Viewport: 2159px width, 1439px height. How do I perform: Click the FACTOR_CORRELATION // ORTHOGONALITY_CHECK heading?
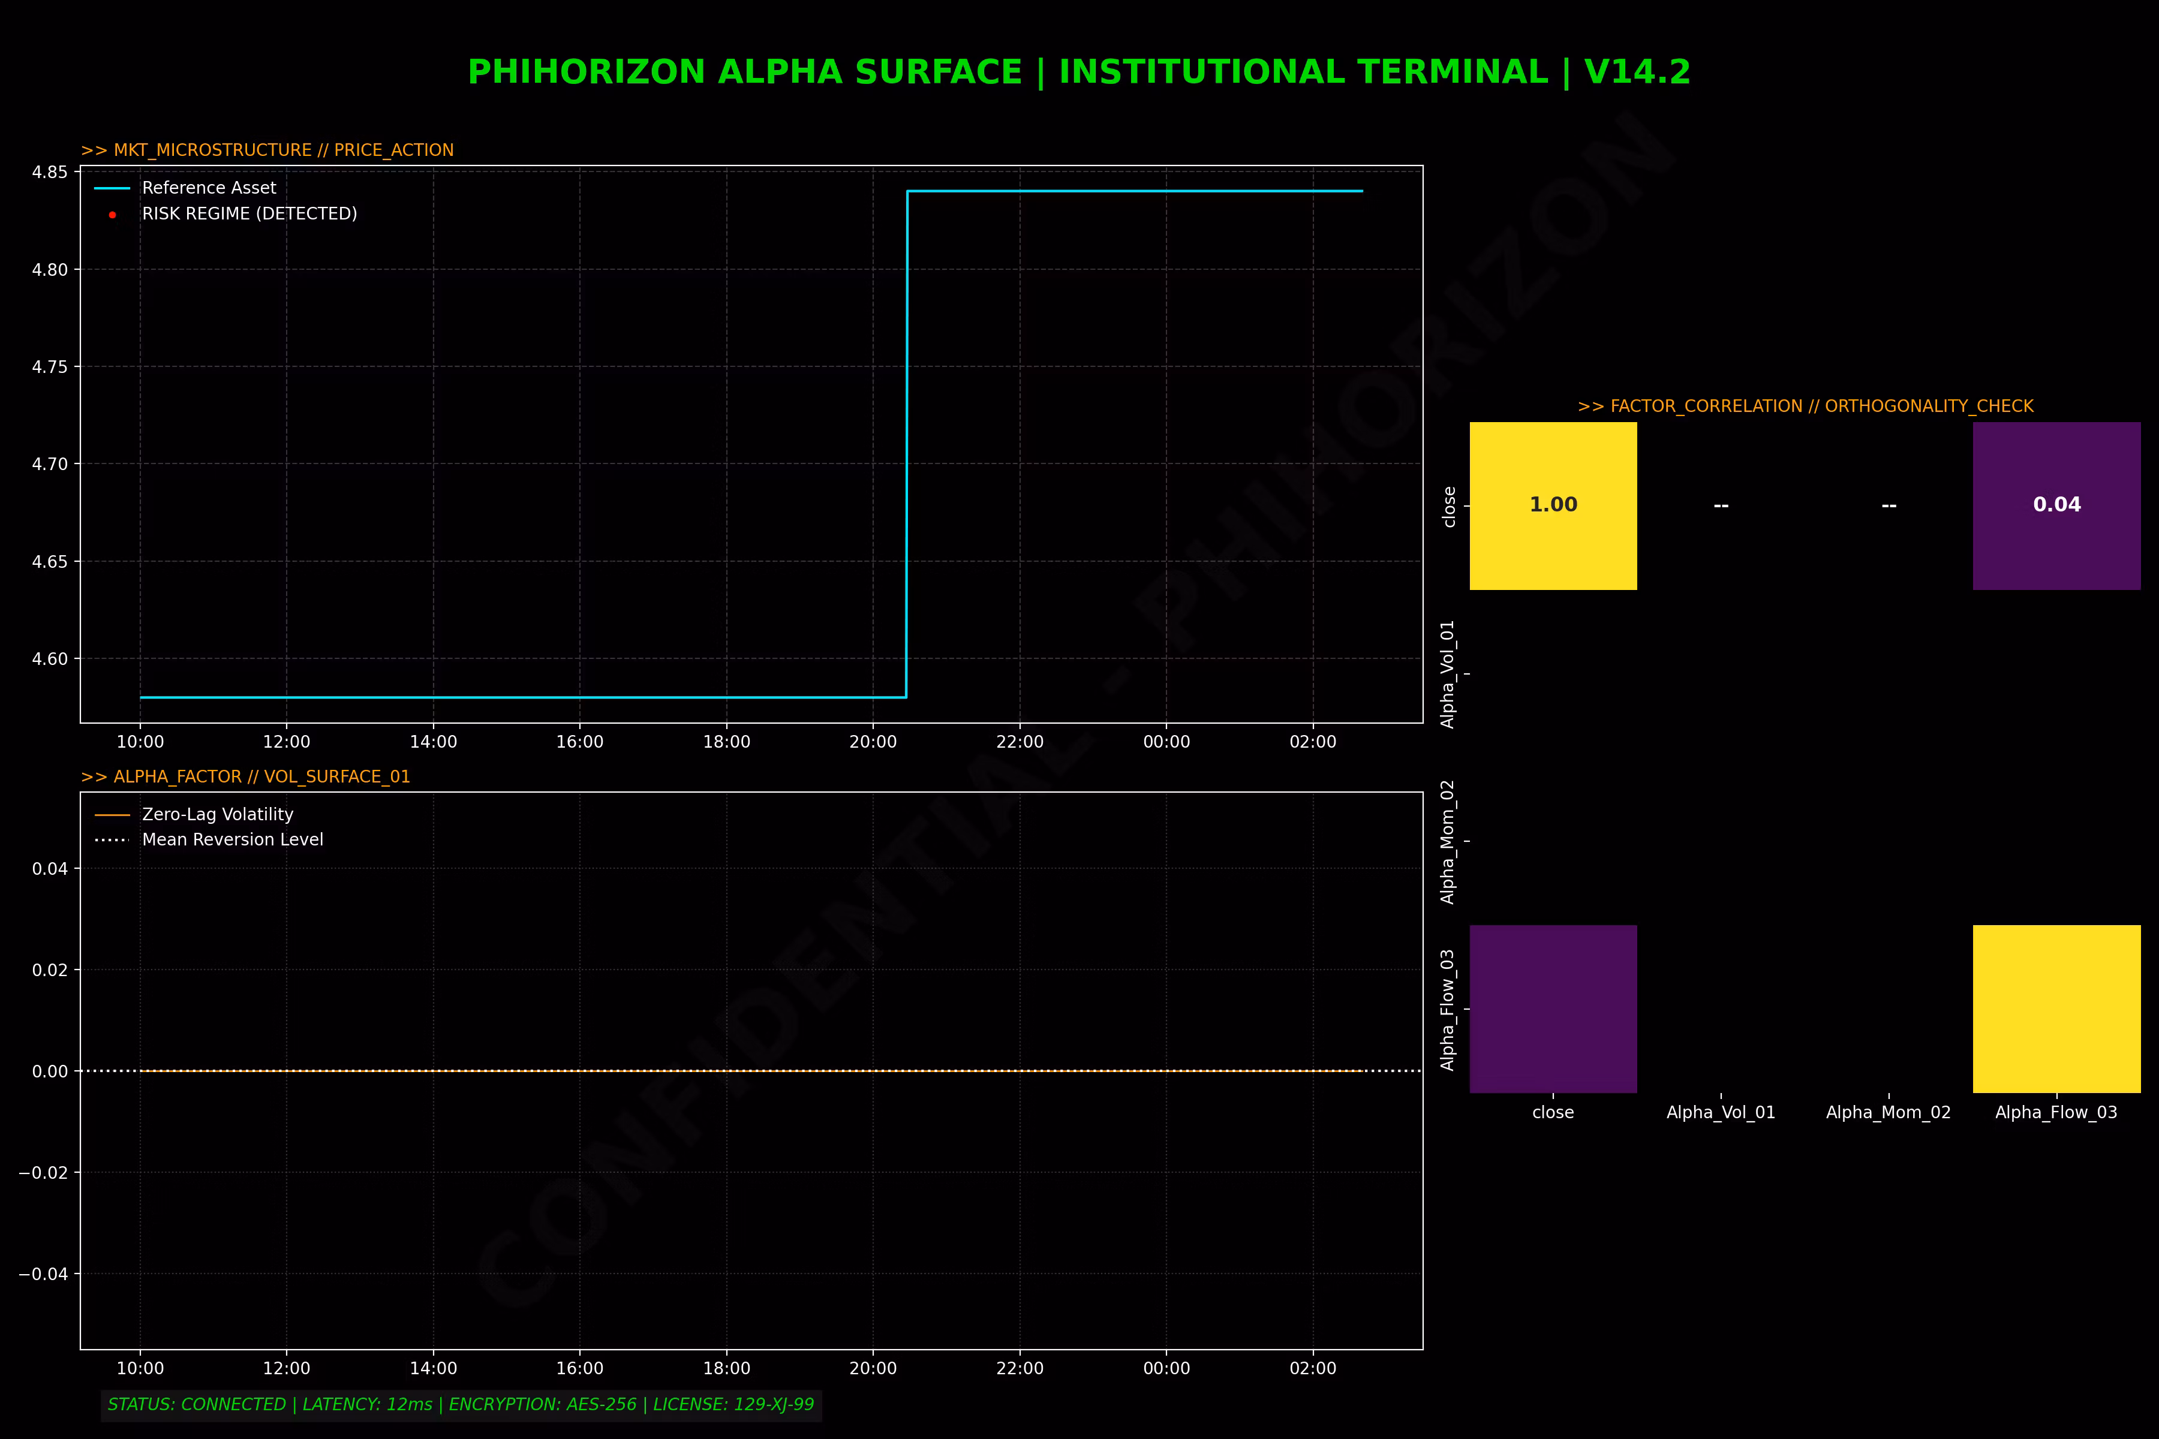[x=1805, y=406]
